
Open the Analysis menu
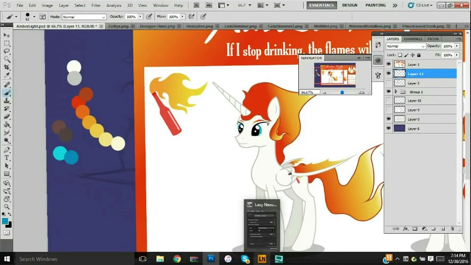(x=114, y=6)
